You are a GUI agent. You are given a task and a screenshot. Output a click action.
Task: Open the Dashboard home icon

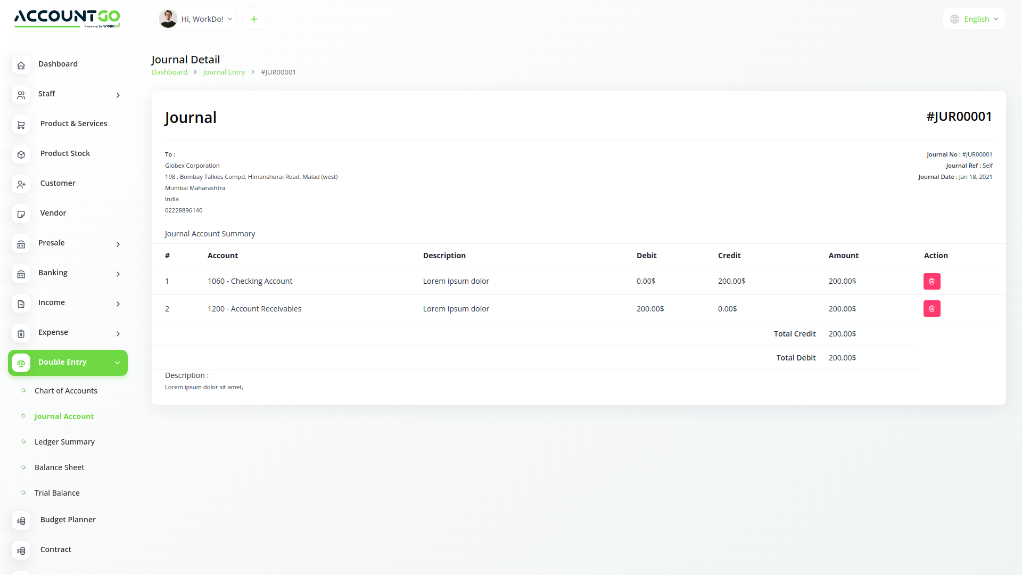tap(21, 65)
